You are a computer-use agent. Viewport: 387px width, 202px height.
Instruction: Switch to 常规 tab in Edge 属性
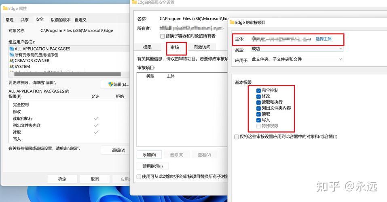pos(10,20)
